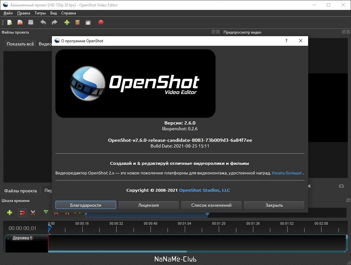Open the Файл menu
Image resolution: width=351 pixels, height=265 pixels.
point(8,13)
